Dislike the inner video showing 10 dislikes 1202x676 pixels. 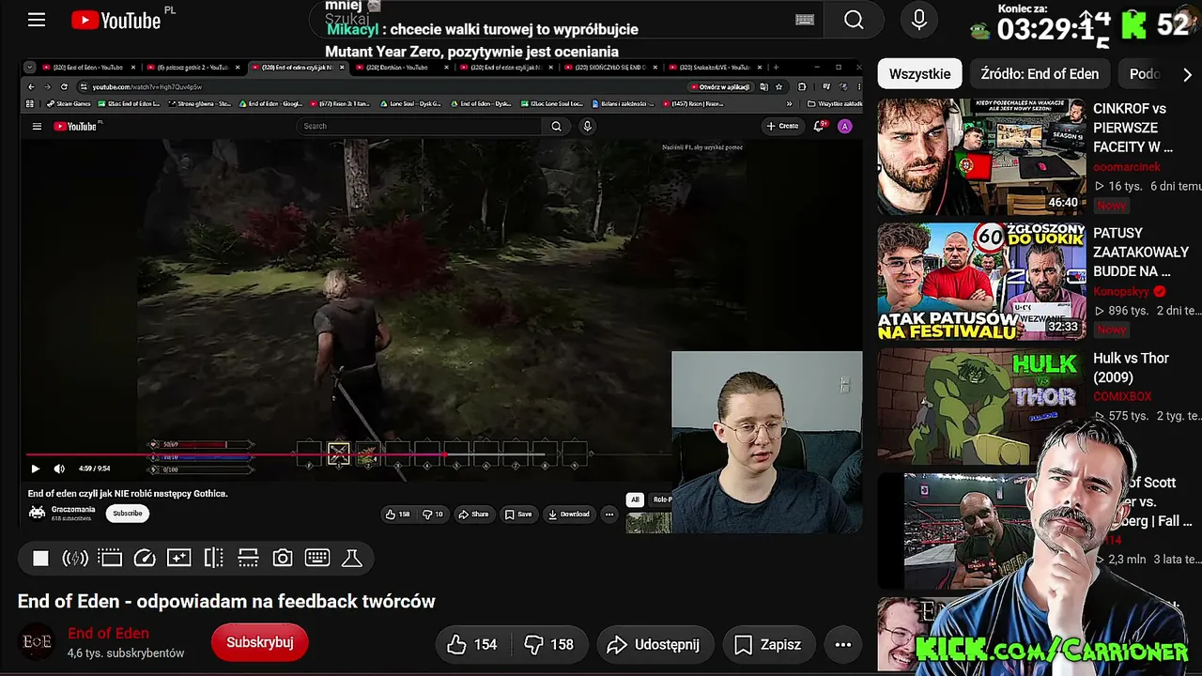433,515
